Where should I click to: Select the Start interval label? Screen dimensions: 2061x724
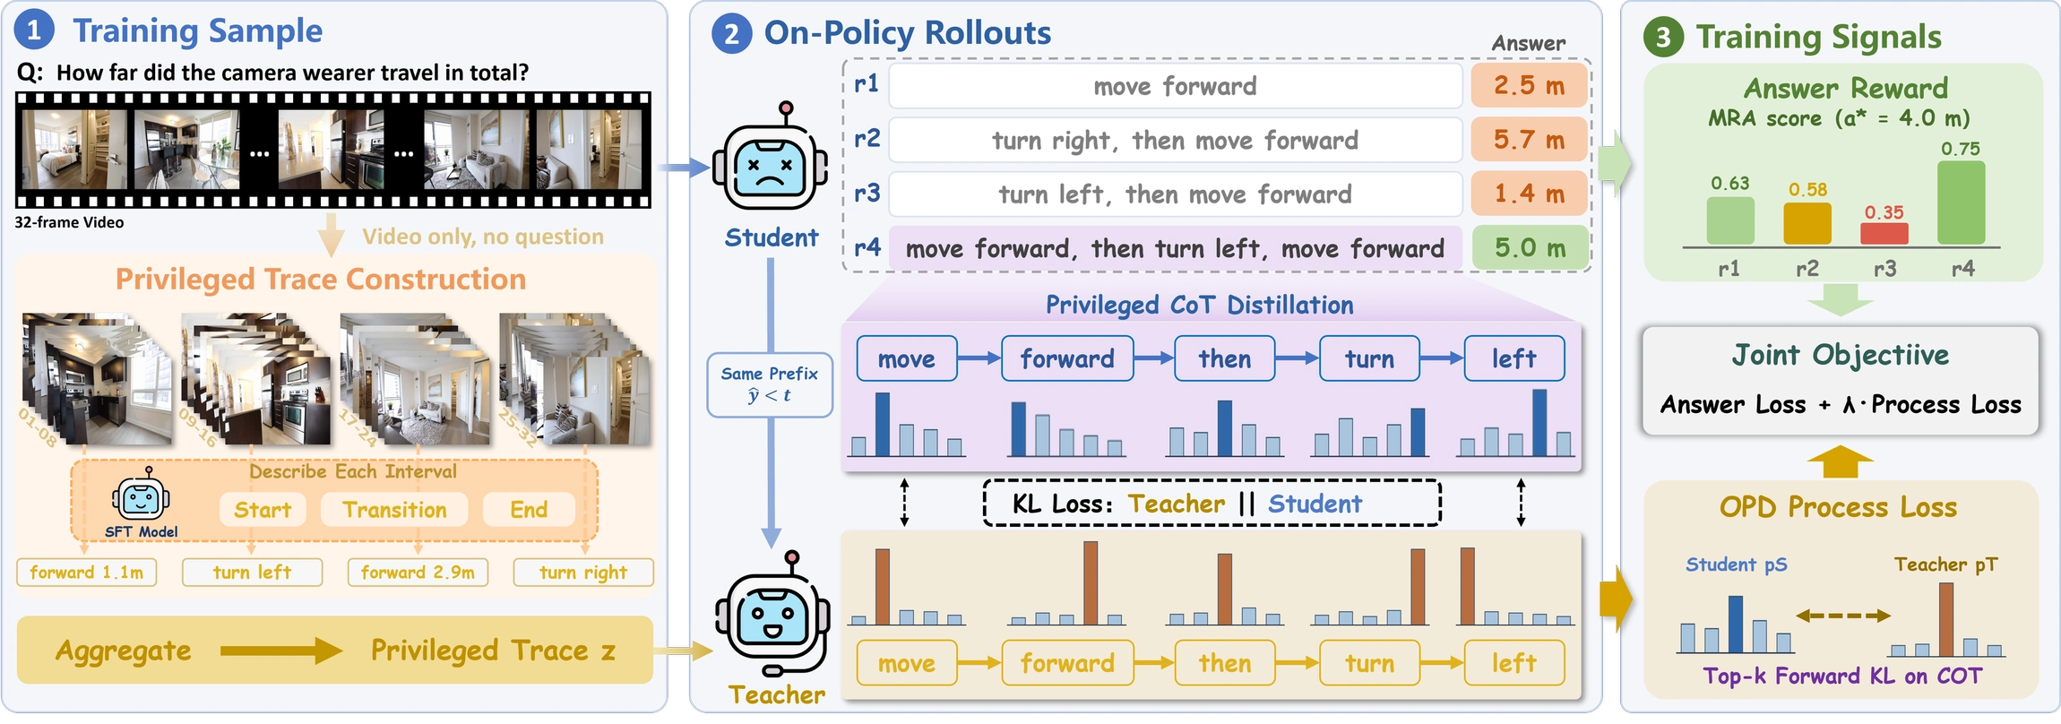263,510
